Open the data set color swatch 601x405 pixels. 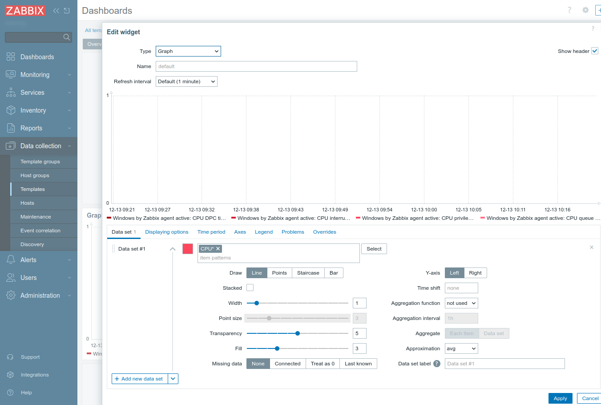(x=188, y=249)
